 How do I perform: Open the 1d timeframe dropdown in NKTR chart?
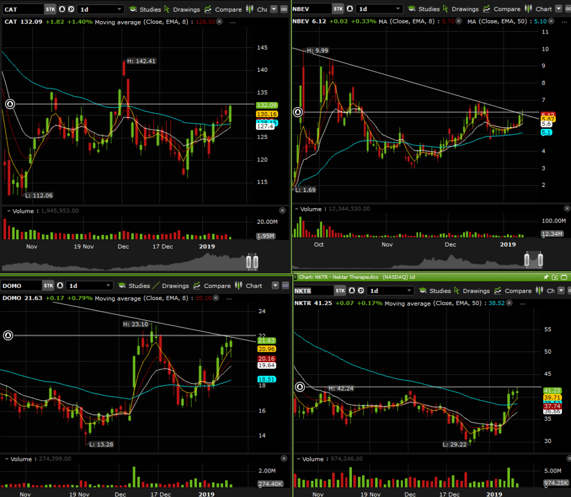391,291
